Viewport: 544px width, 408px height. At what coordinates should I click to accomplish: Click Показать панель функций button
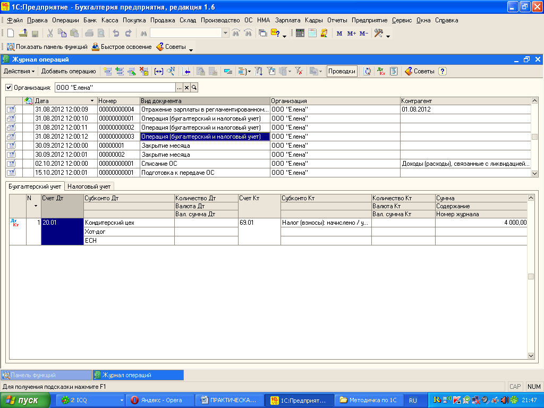47,47
